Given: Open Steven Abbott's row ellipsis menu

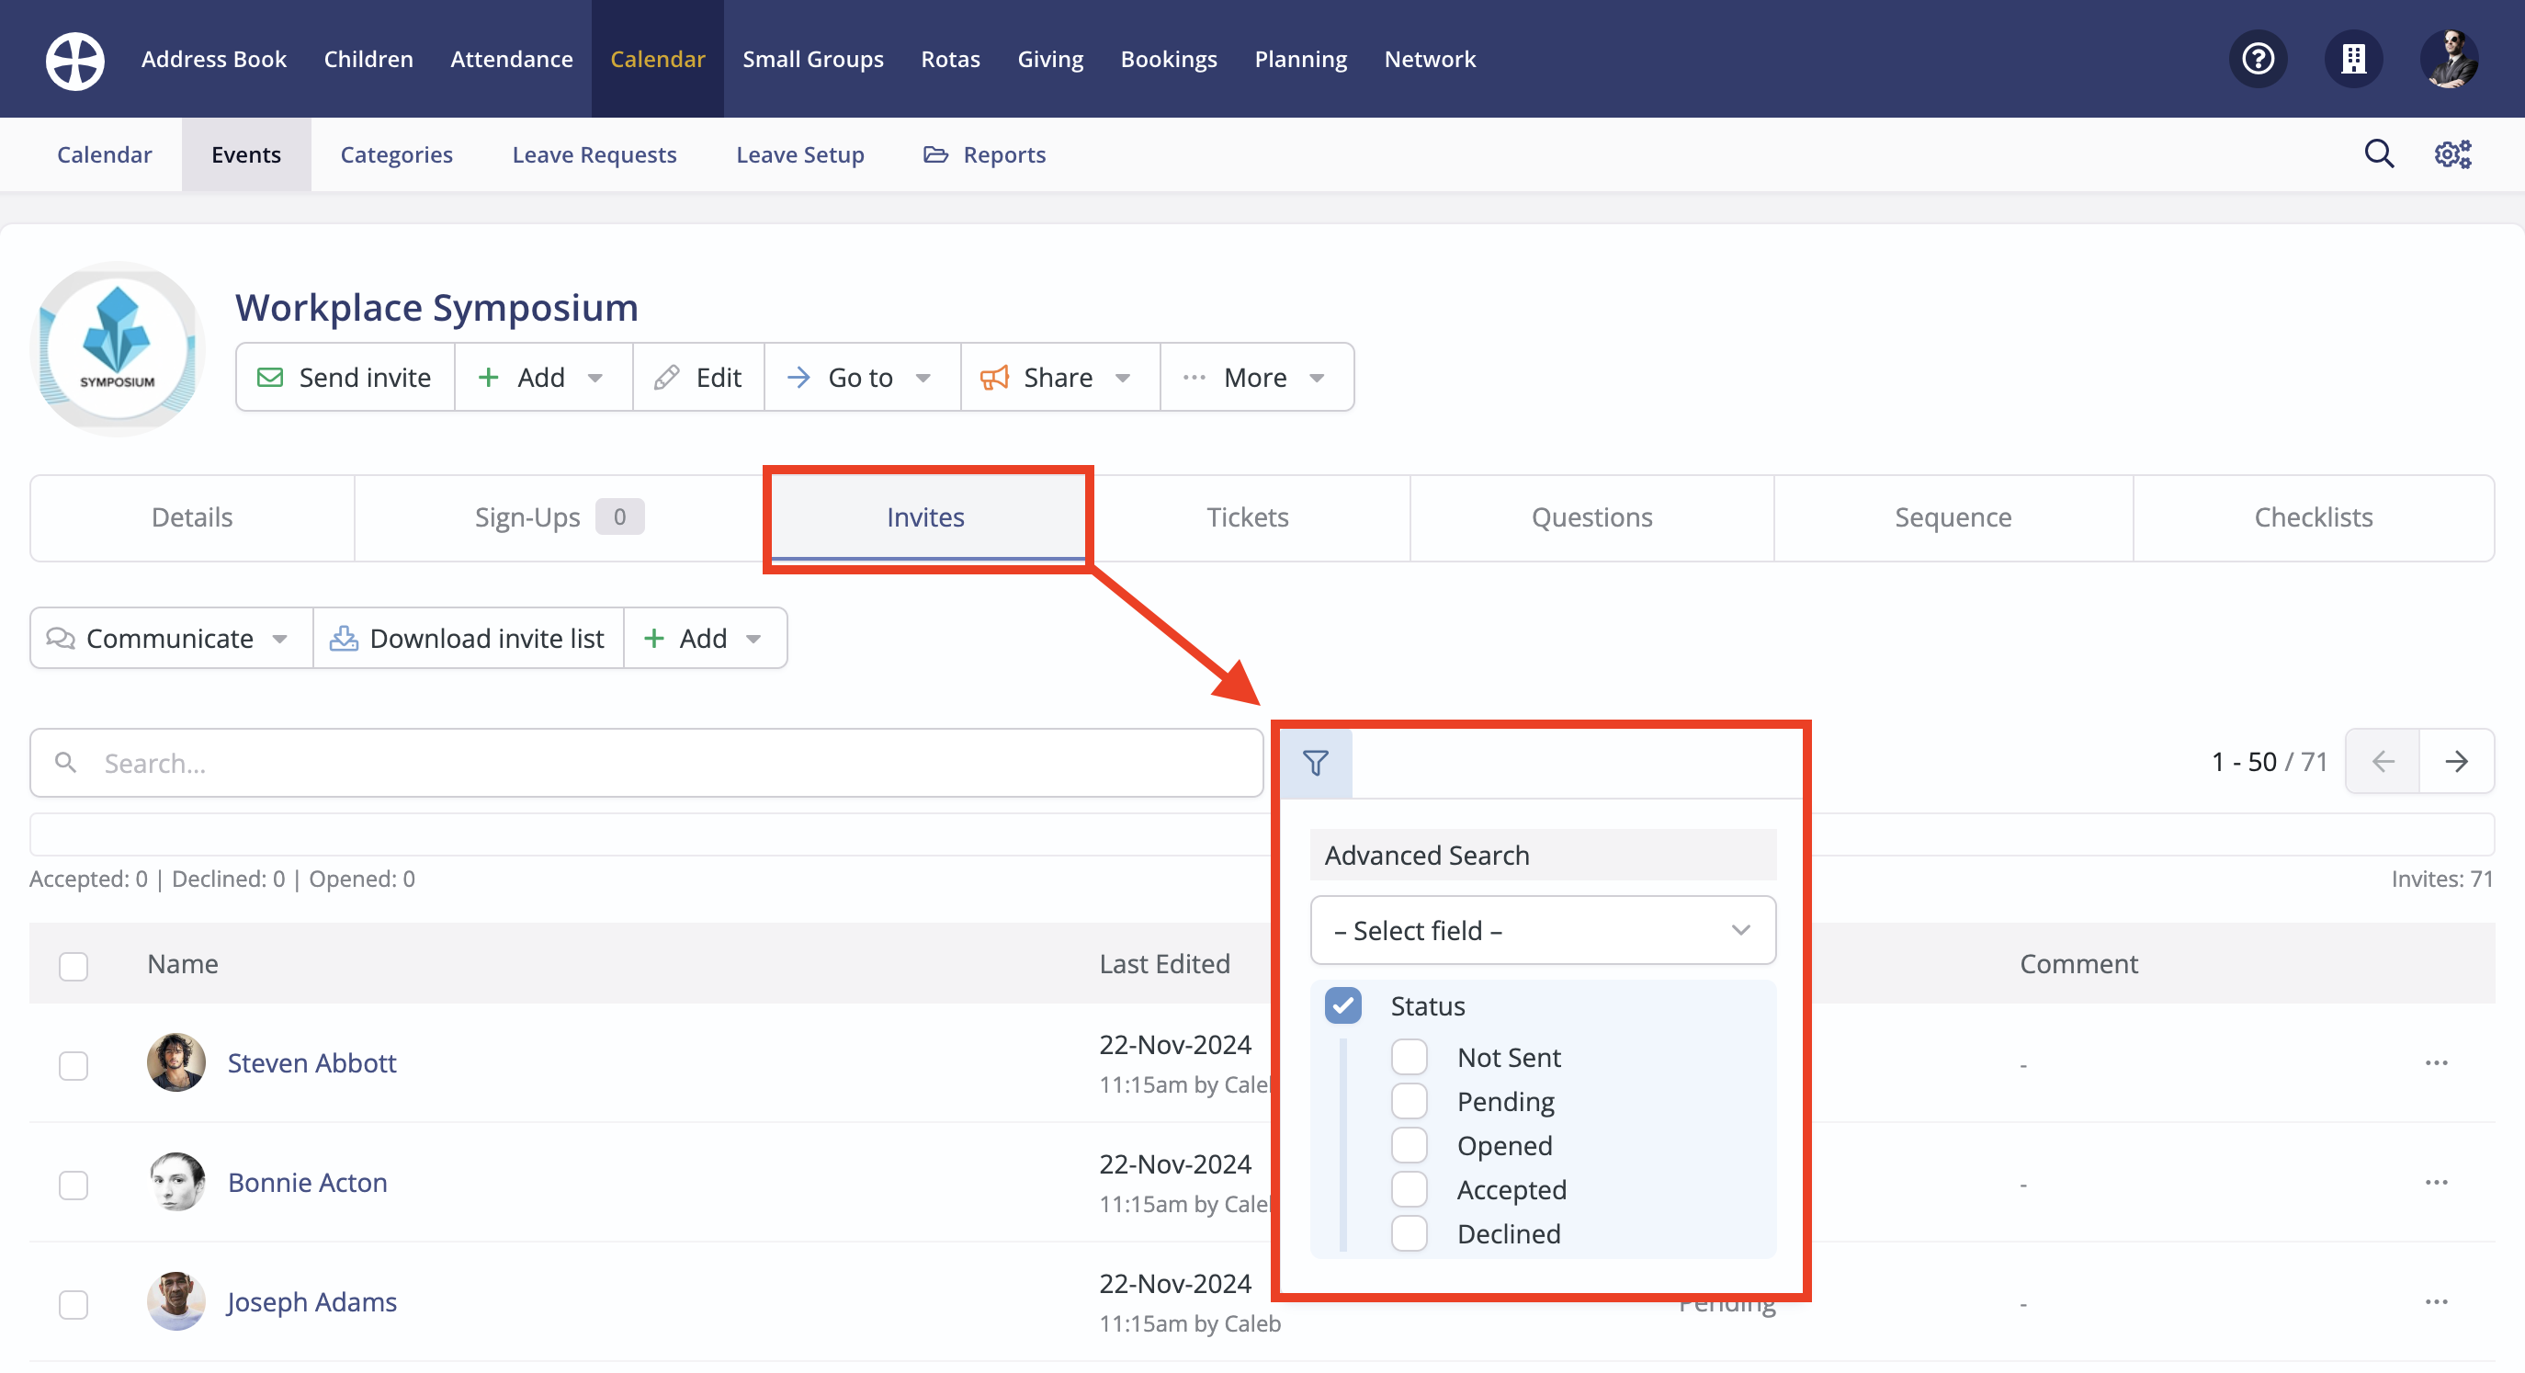Looking at the screenshot, I should click(2437, 1063).
